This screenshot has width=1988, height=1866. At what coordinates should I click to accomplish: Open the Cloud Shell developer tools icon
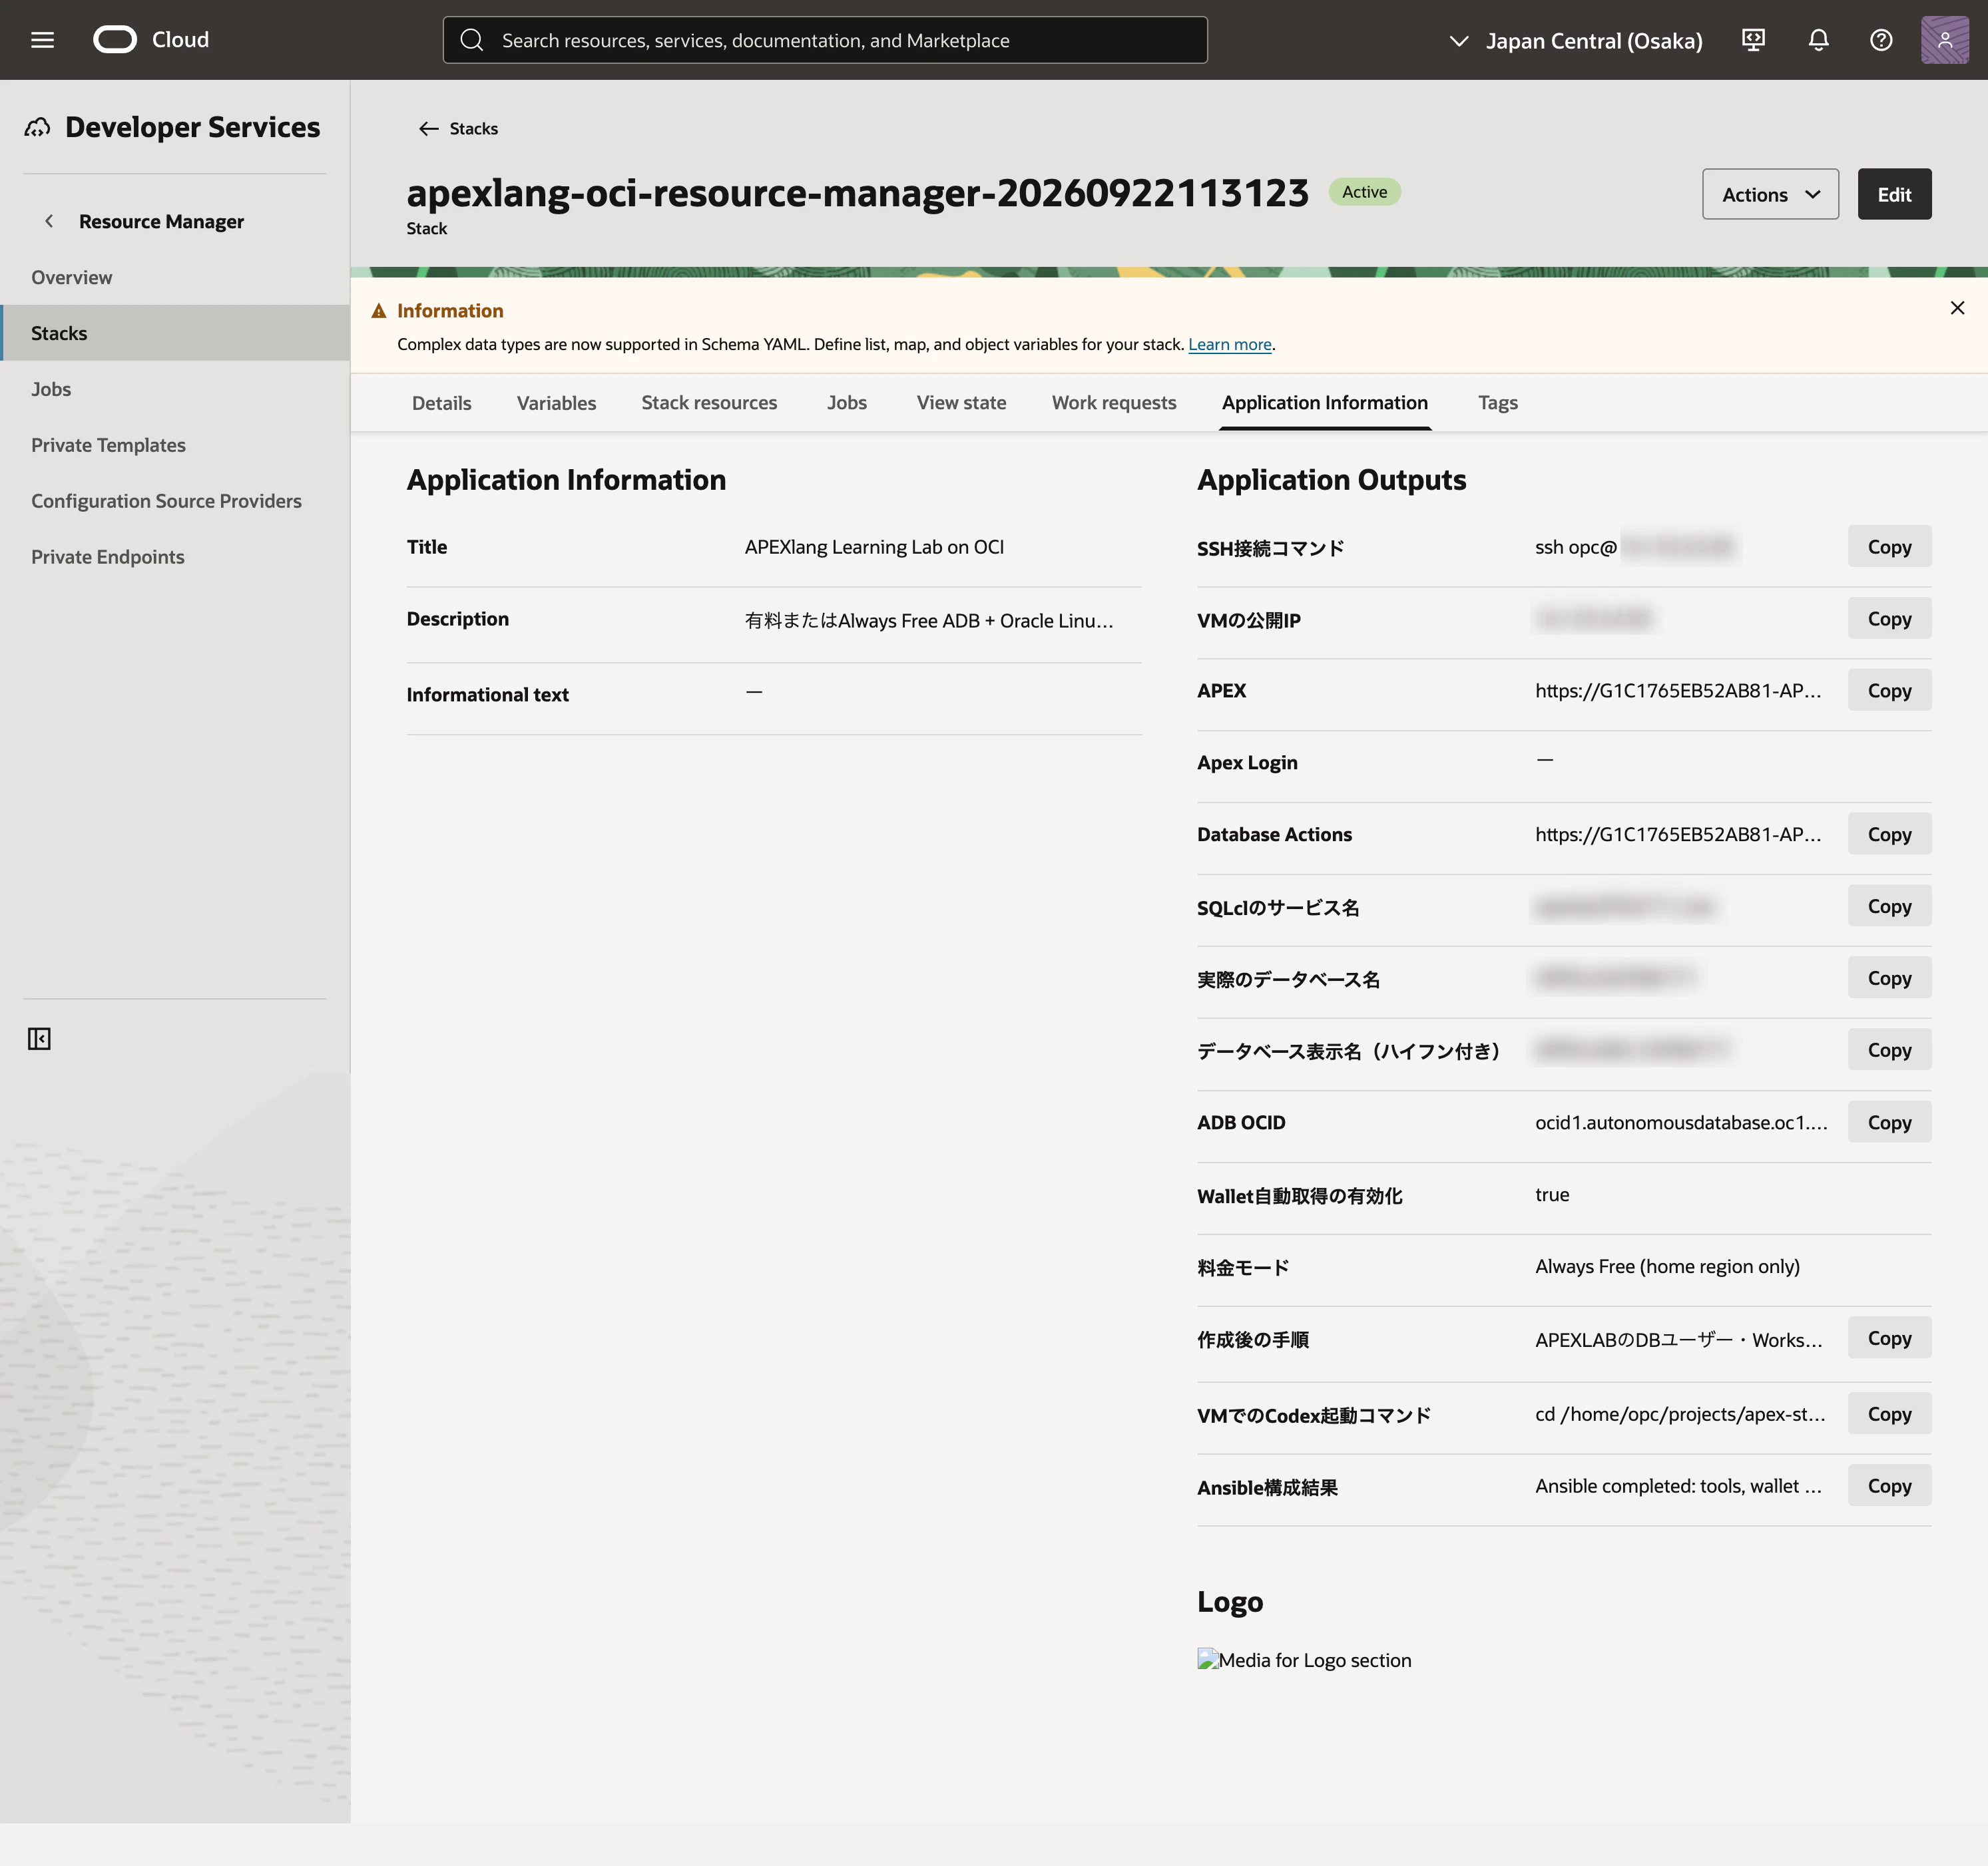(1753, 40)
